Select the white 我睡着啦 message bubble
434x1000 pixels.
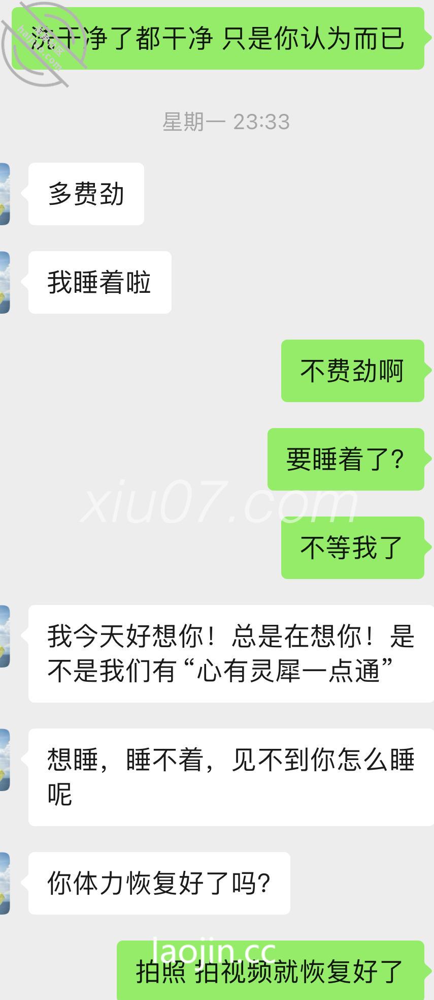(x=100, y=282)
